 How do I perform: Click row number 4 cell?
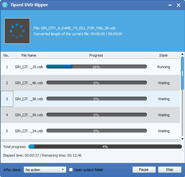pos(7,115)
